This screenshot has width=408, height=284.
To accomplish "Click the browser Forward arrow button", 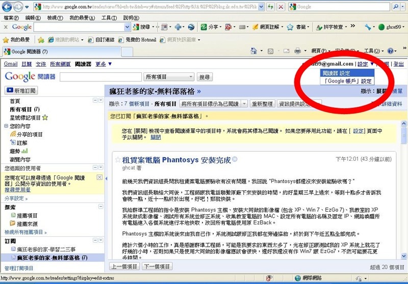I will tap(18, 7).
